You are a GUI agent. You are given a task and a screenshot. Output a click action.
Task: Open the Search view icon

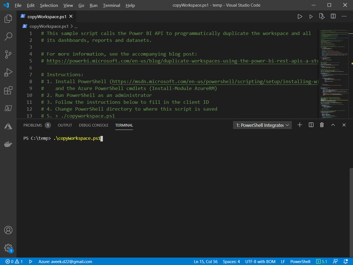pyautogui.click(x=8, y=36)
